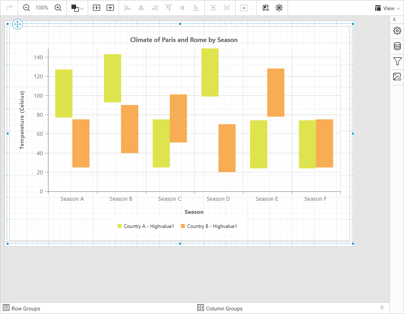Align selected items right
Viewport: 404px width, 314px height.
[155, 8]
